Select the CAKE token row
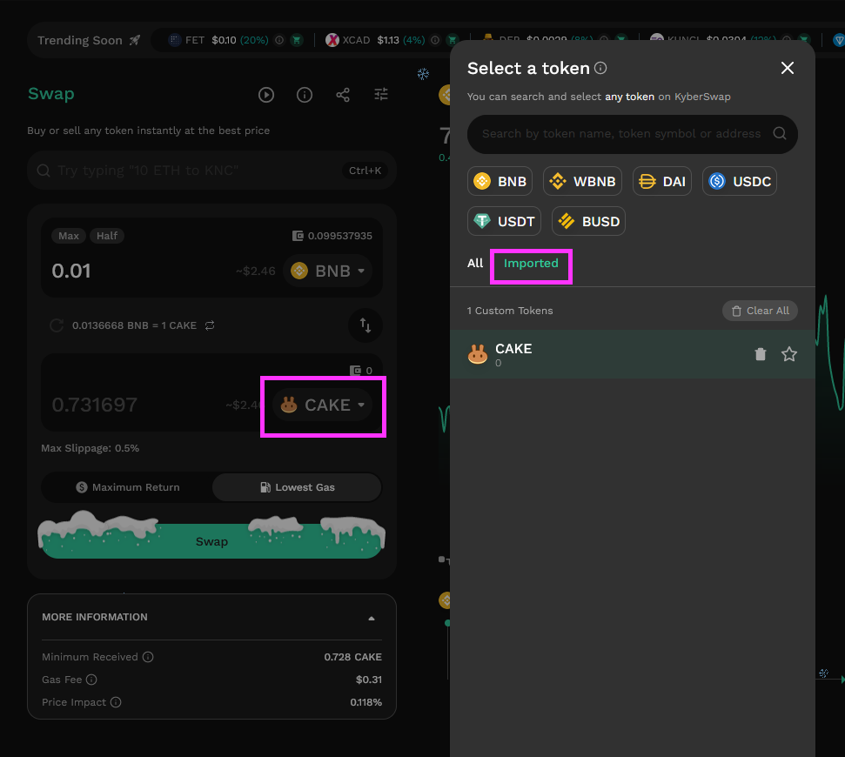 click(x=632, y=354)
